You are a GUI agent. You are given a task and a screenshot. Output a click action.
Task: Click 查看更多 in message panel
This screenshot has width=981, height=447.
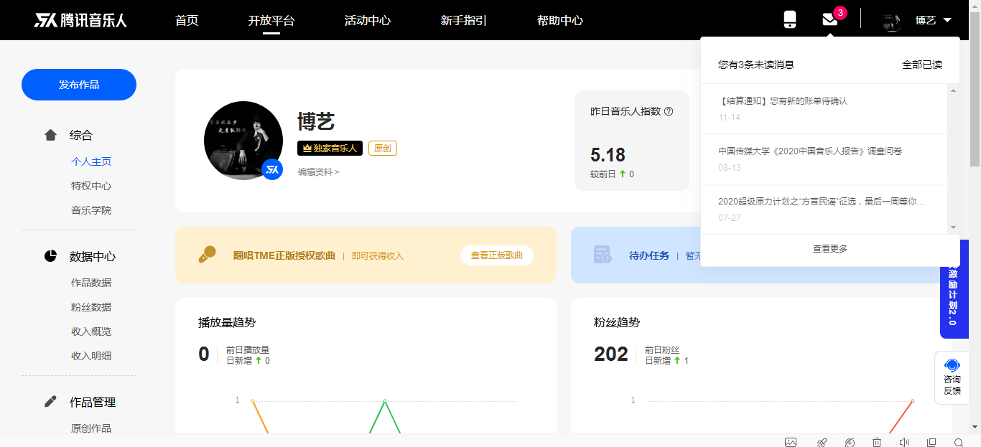point(830,249)
